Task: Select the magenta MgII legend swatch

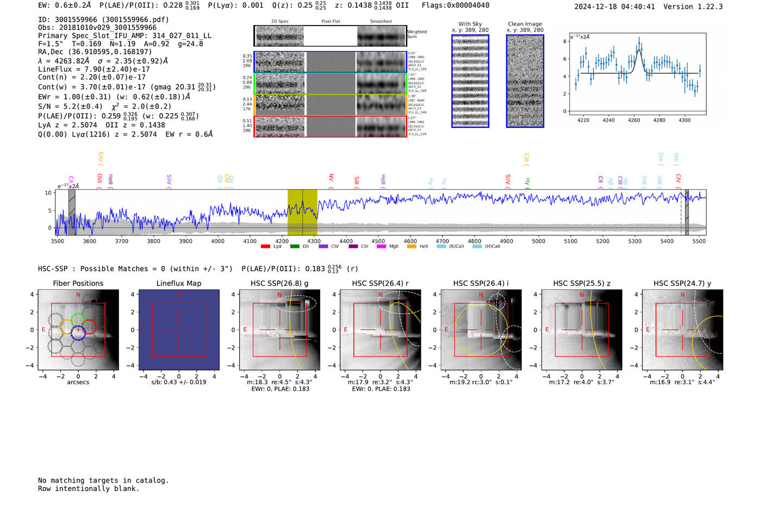Action: [381, 246]
